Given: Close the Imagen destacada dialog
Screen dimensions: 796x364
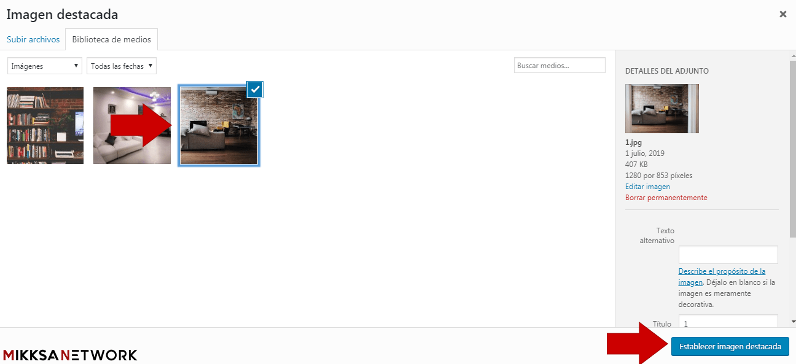Looking at the screenshot, I should [782, 14].
